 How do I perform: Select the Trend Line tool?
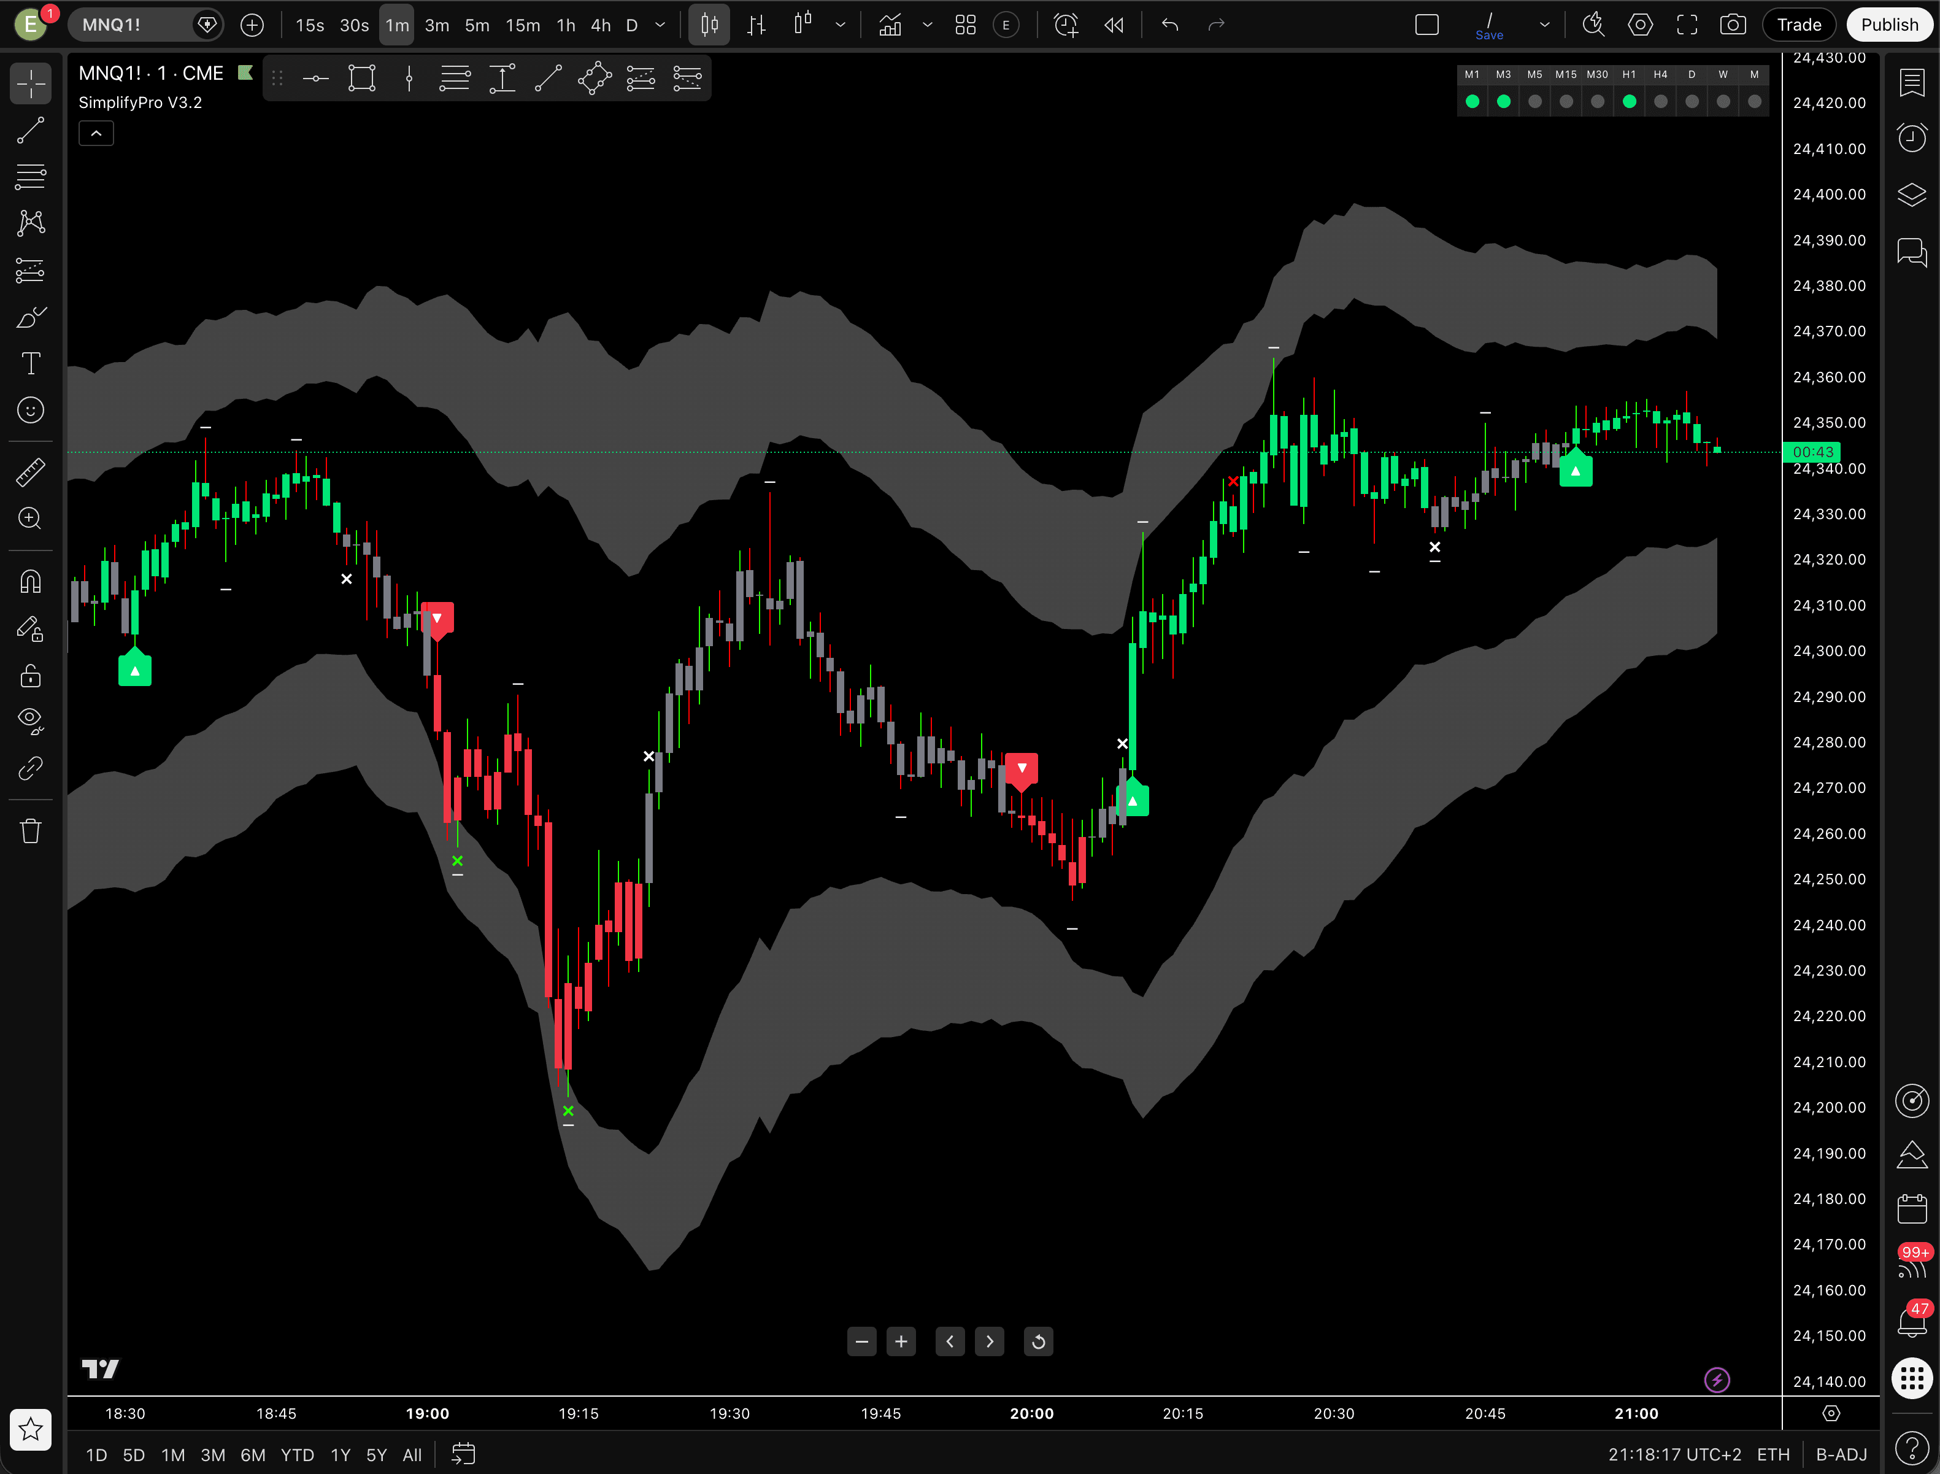pyautogui.click(x=31, y=131)
